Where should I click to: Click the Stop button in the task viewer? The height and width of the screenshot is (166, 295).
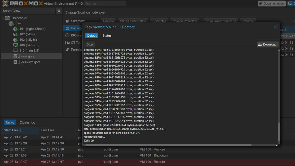[89, 44]
